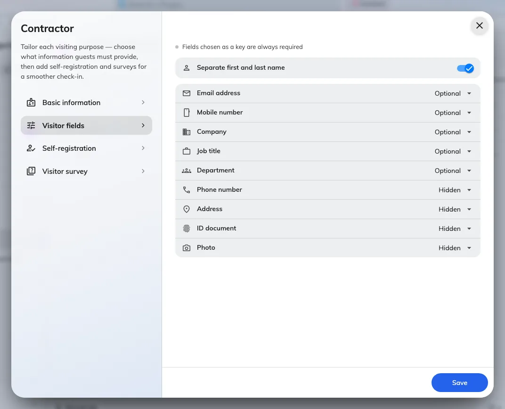Save the visitor field settings

click(460, 383)
